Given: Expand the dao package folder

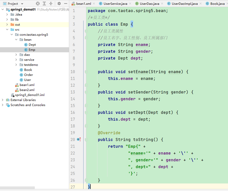Looking at the screenshot, I should coord(16,55).
